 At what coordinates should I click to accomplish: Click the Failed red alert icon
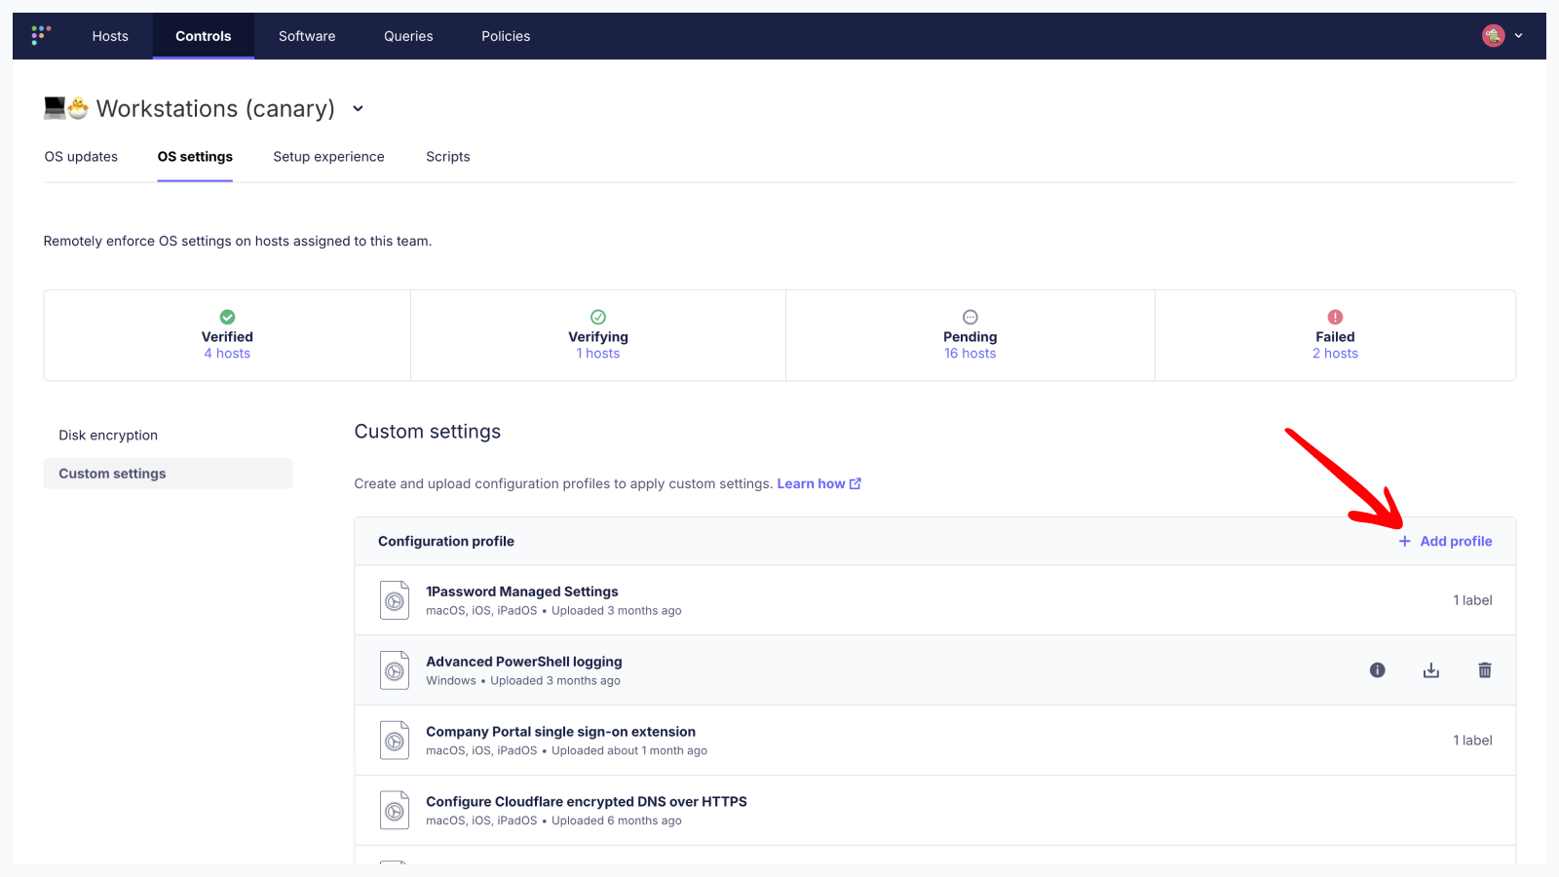[1335, 317]
